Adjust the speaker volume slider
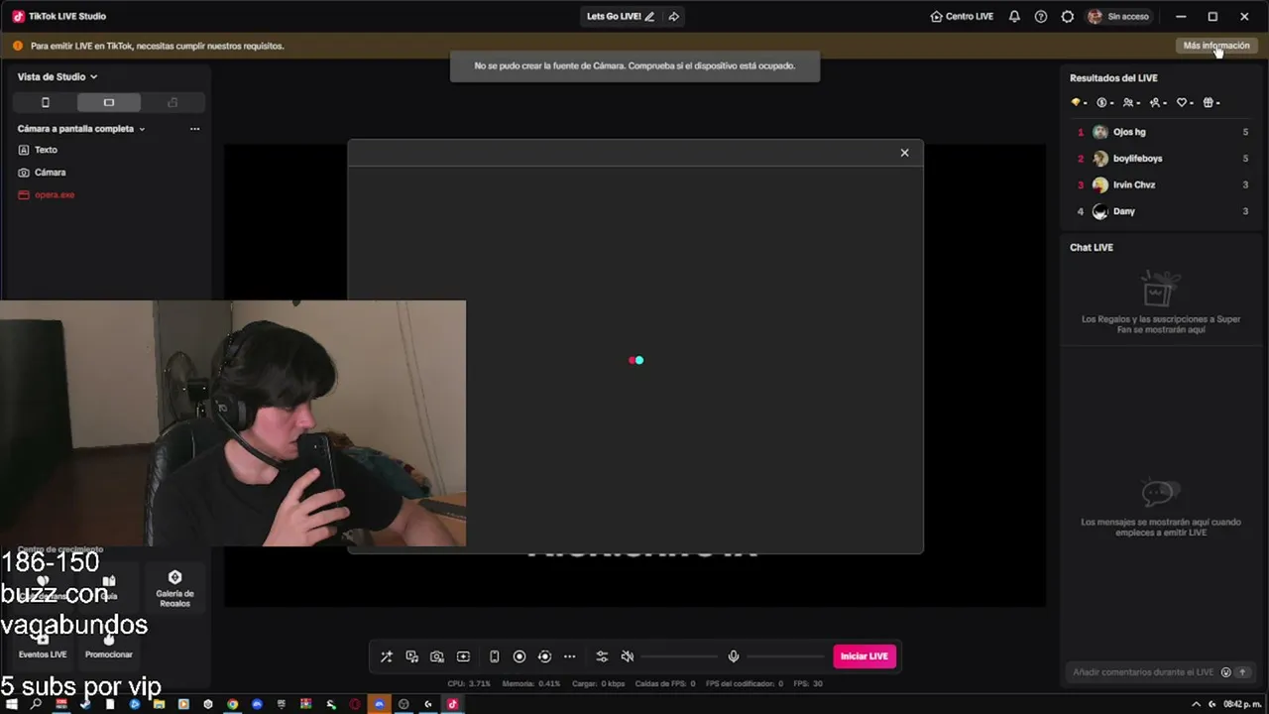The width and height of the screenshot is (1269, 714). click(x=680, y=656)
